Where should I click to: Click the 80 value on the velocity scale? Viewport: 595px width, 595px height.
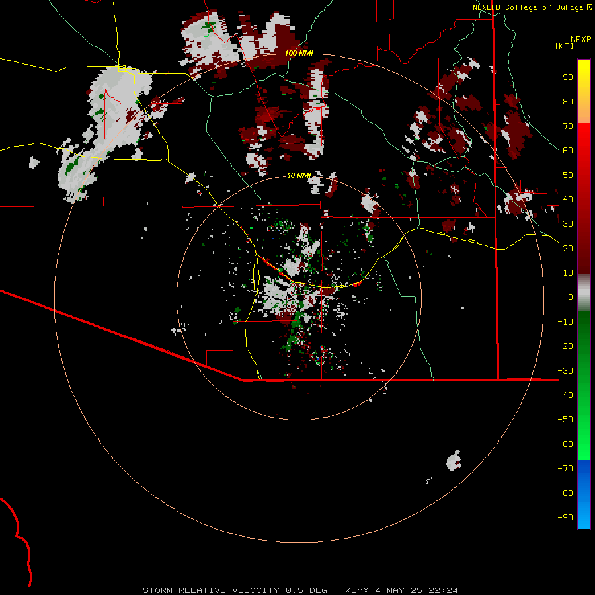568,102
